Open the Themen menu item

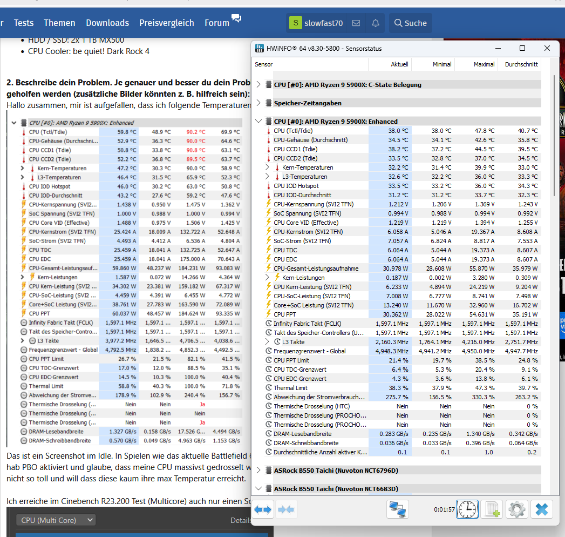[59, 23]
